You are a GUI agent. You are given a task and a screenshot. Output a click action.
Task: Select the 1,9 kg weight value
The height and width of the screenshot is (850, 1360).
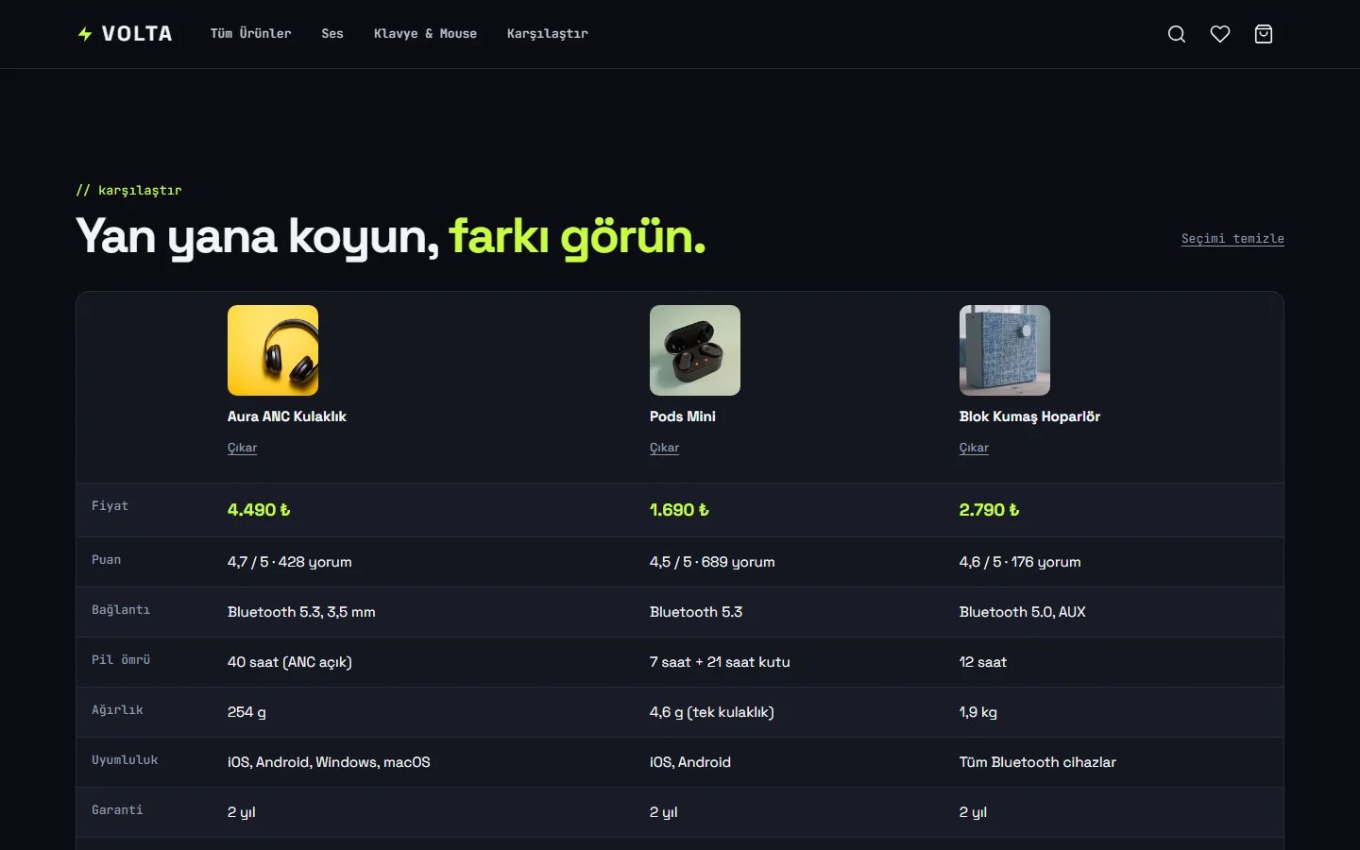pyautogui.click(x=978, y=712)
